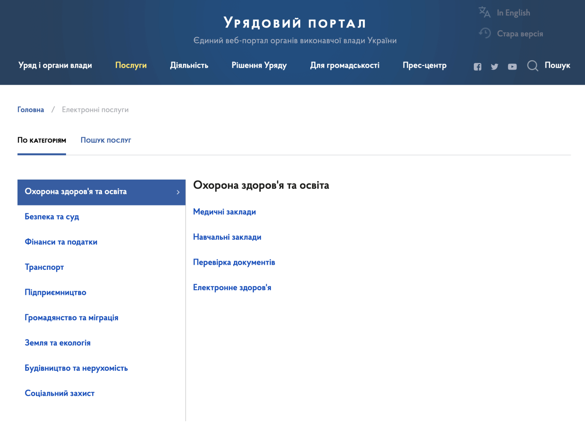Open the Twitter page icon
585x428 pixels.
(495, 66)
